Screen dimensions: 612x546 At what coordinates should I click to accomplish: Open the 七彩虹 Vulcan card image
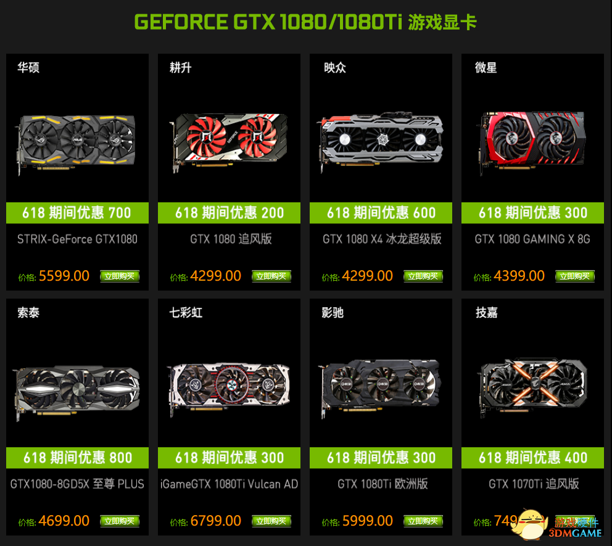[x=229, y=389]
